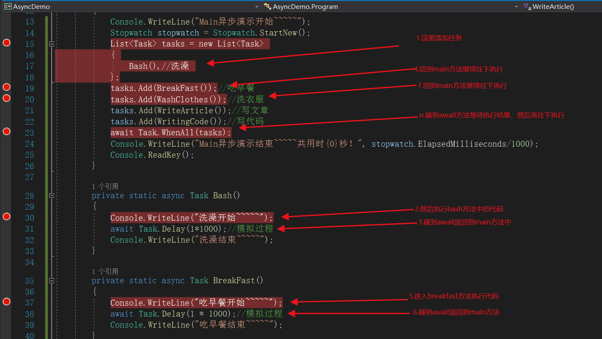The image size is (602, 339).
Task: Clear the breakpoint on line 30
Action: point(6,216)
